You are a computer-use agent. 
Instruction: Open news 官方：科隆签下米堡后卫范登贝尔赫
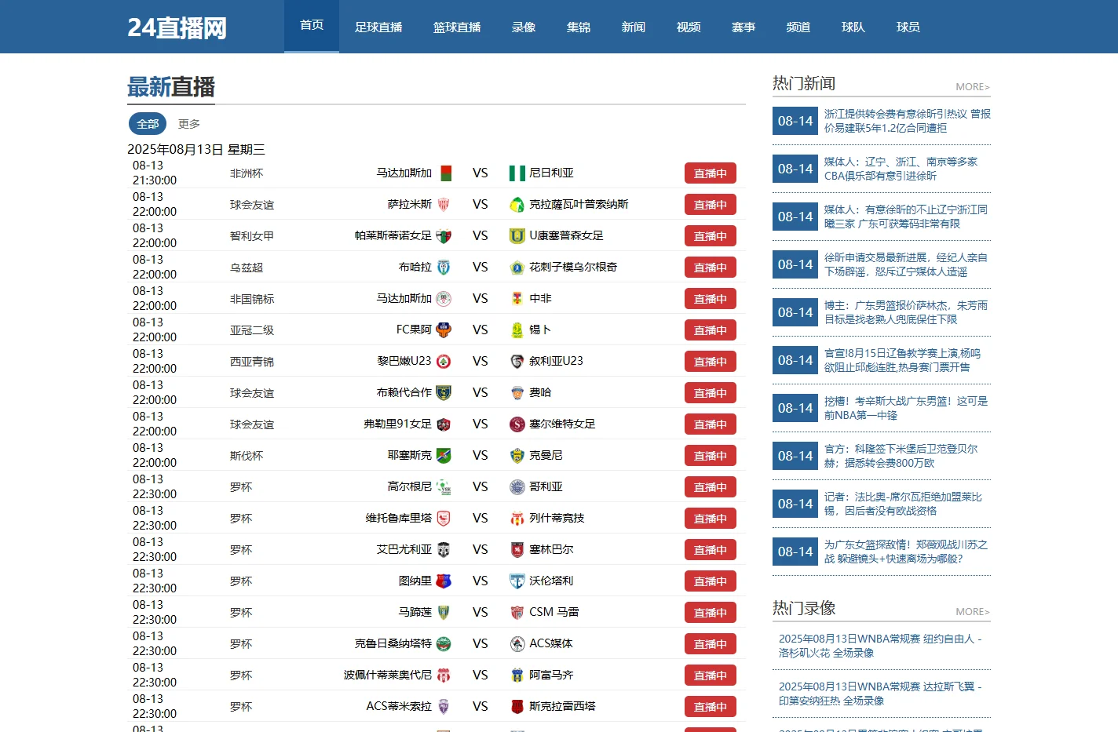(901, 456)
